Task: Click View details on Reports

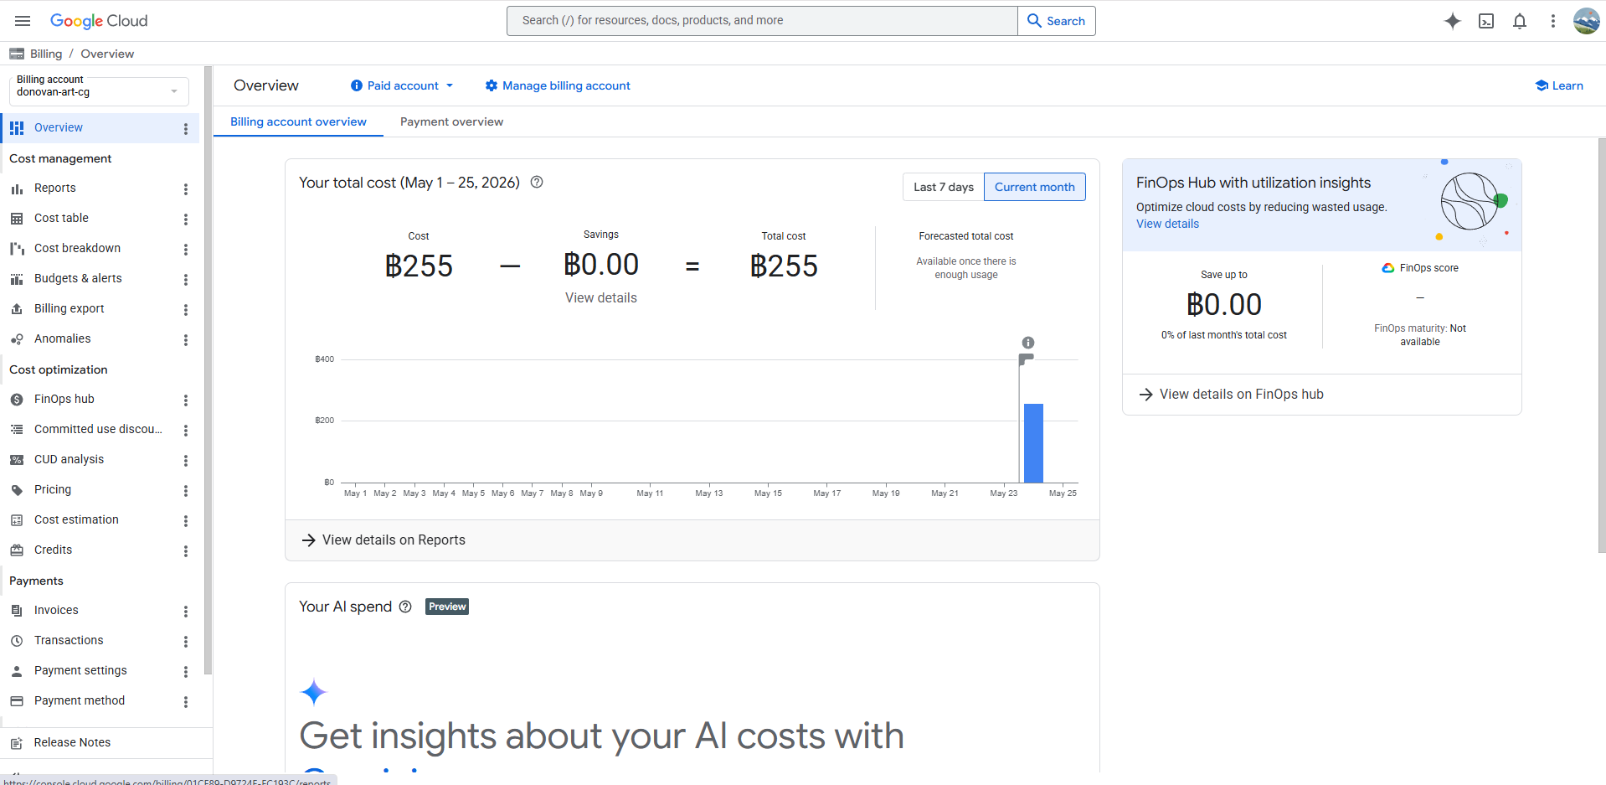Action: pyautogui.click(x=383, y=540)
